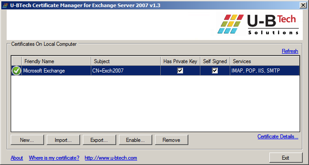Click the New... button
Screen dimensions: 309x165
click(x=27, y=140)
